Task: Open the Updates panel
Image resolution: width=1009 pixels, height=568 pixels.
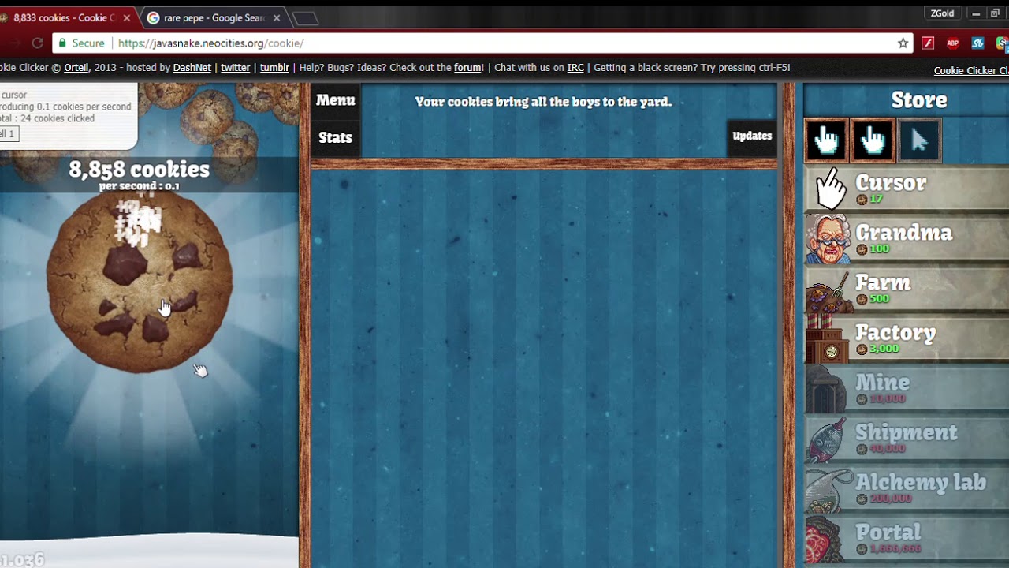Action: click(752, 136)
